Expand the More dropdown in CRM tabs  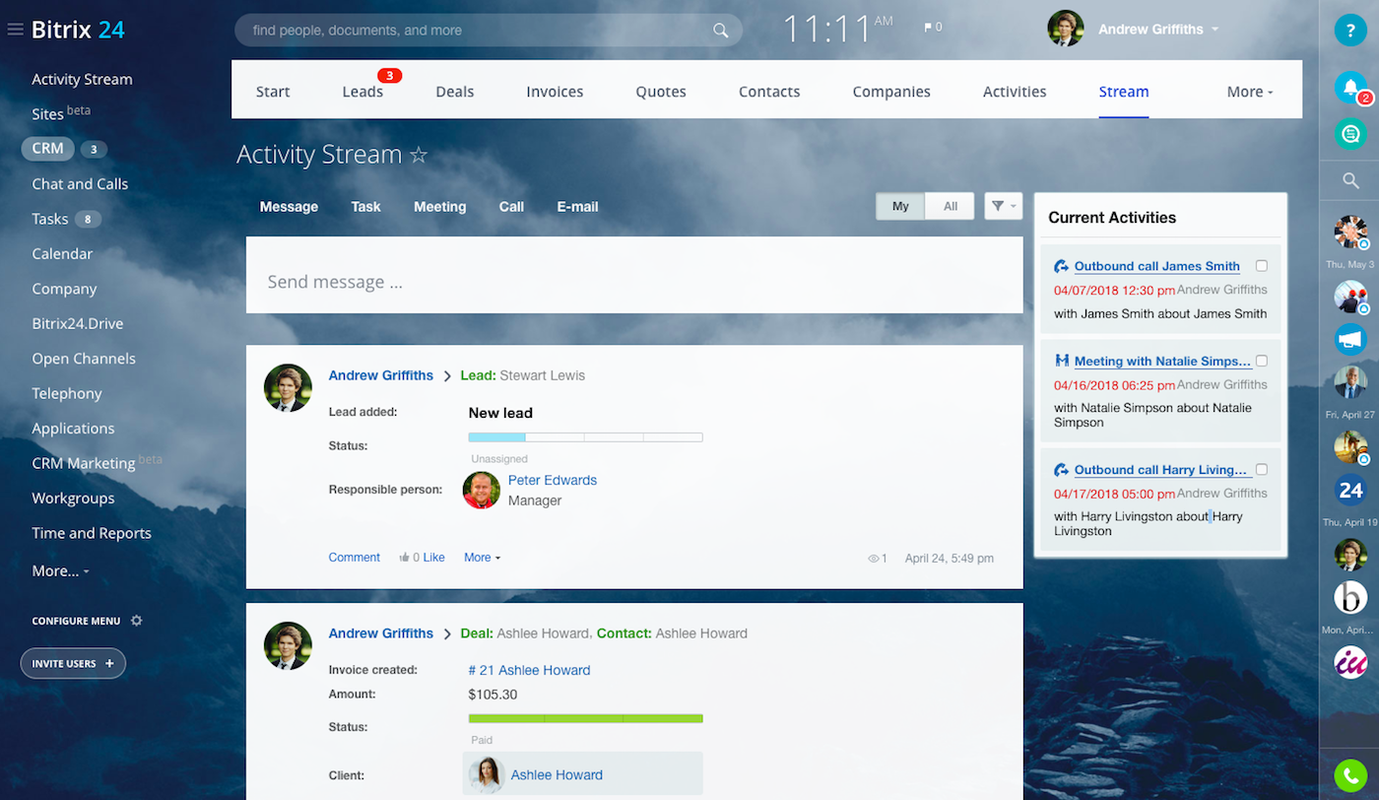coord(1249,92)
